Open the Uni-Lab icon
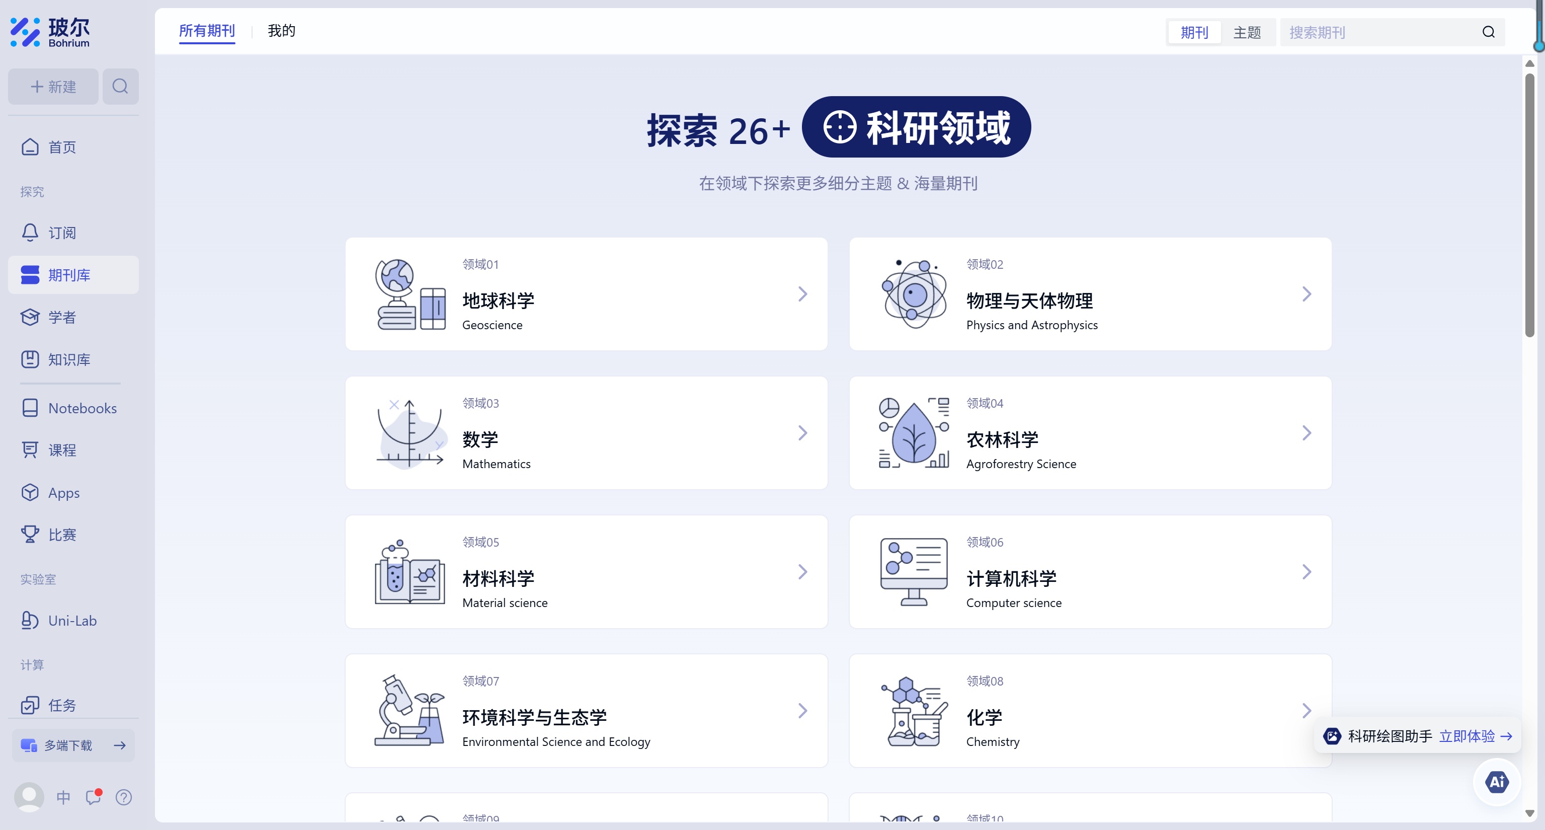The image size is (1545, 830). [x=30, y=621]
